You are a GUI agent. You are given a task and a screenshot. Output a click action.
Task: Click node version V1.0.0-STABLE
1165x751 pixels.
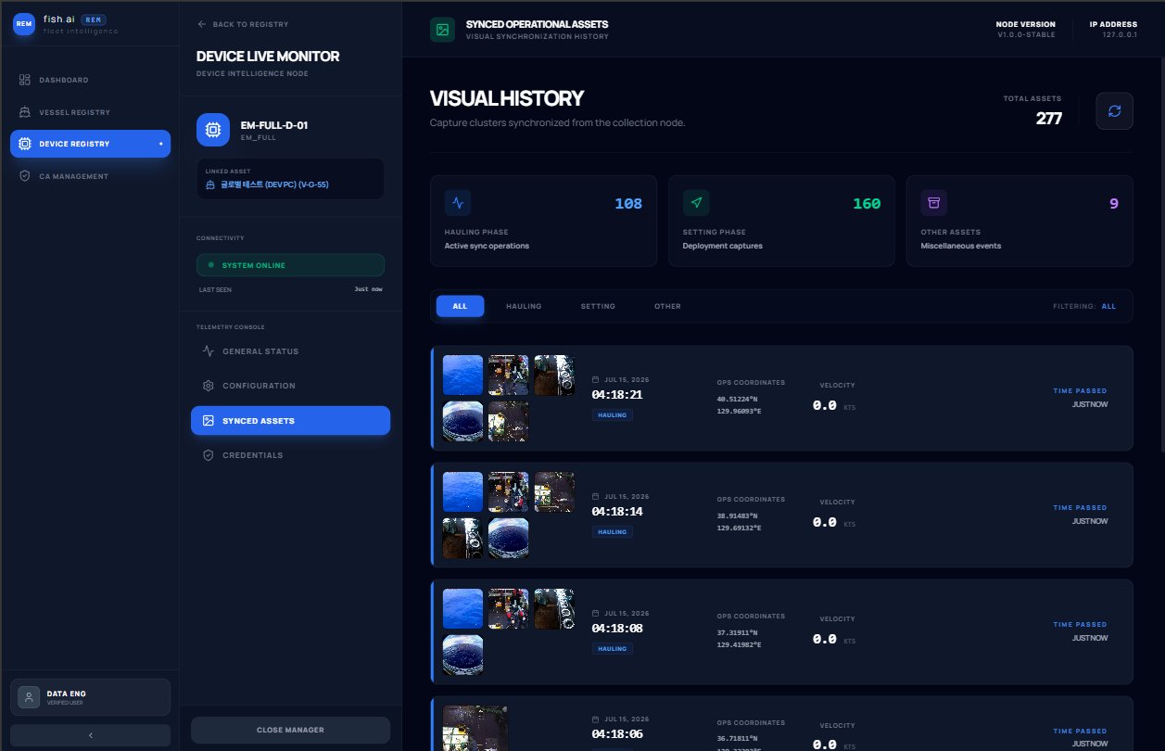pos(1027,34)
